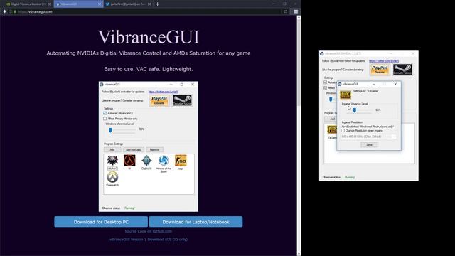Click Windows vibrance slider handle in main window
The height and width of the screenshot is (256, 455).
(x=331, y=100)
